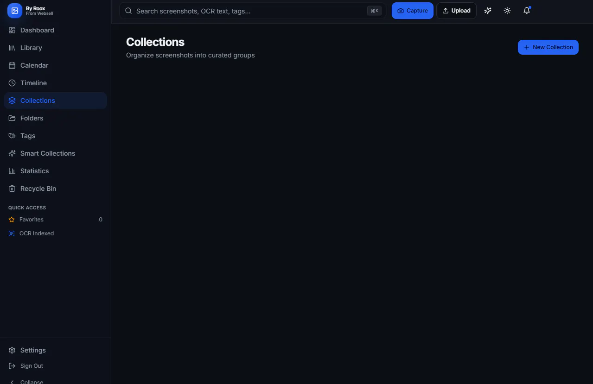Click the Favorites count of 0
The image size is (593, 384).
(101, 220)
